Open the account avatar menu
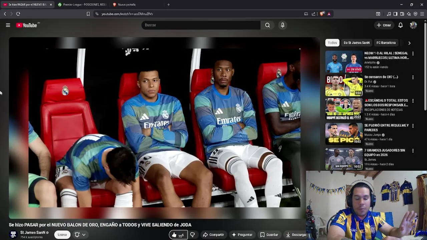Screen dimensions: 427x240 click(413, 25)
